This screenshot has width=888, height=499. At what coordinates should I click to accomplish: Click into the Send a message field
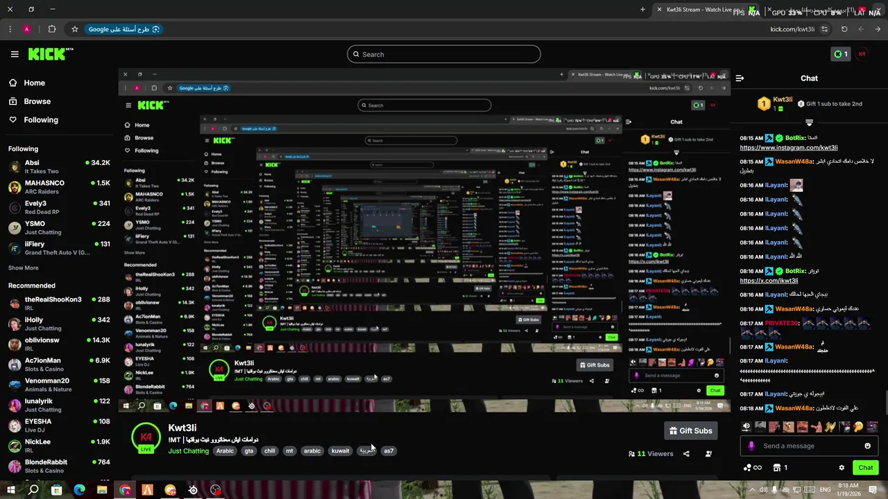click(x=809, y=446)
